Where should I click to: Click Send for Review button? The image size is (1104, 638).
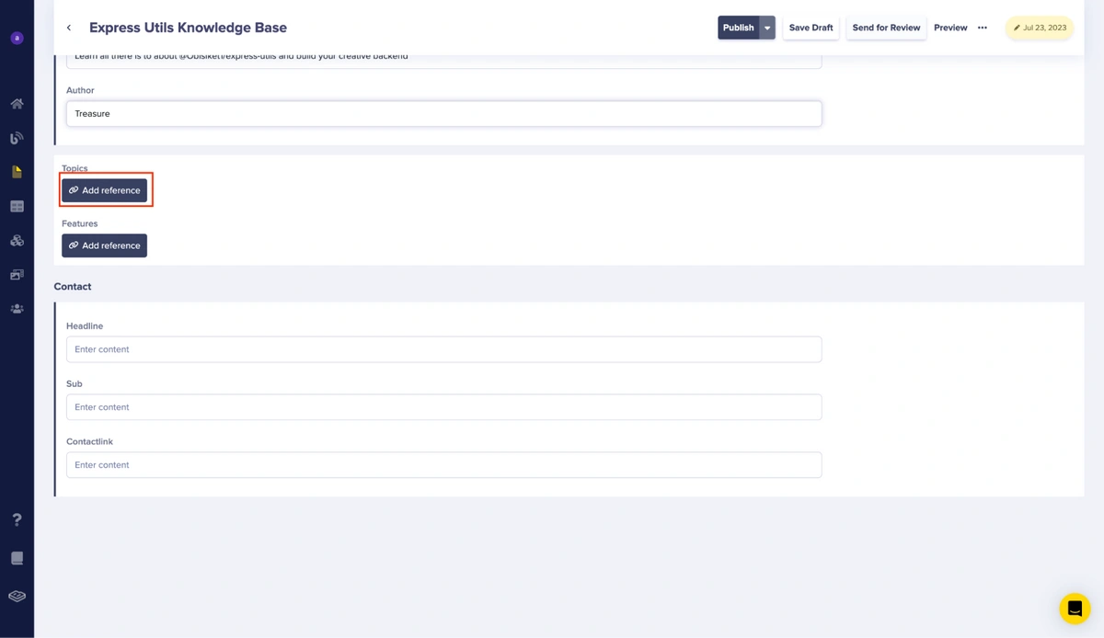(x=886, y=28)
